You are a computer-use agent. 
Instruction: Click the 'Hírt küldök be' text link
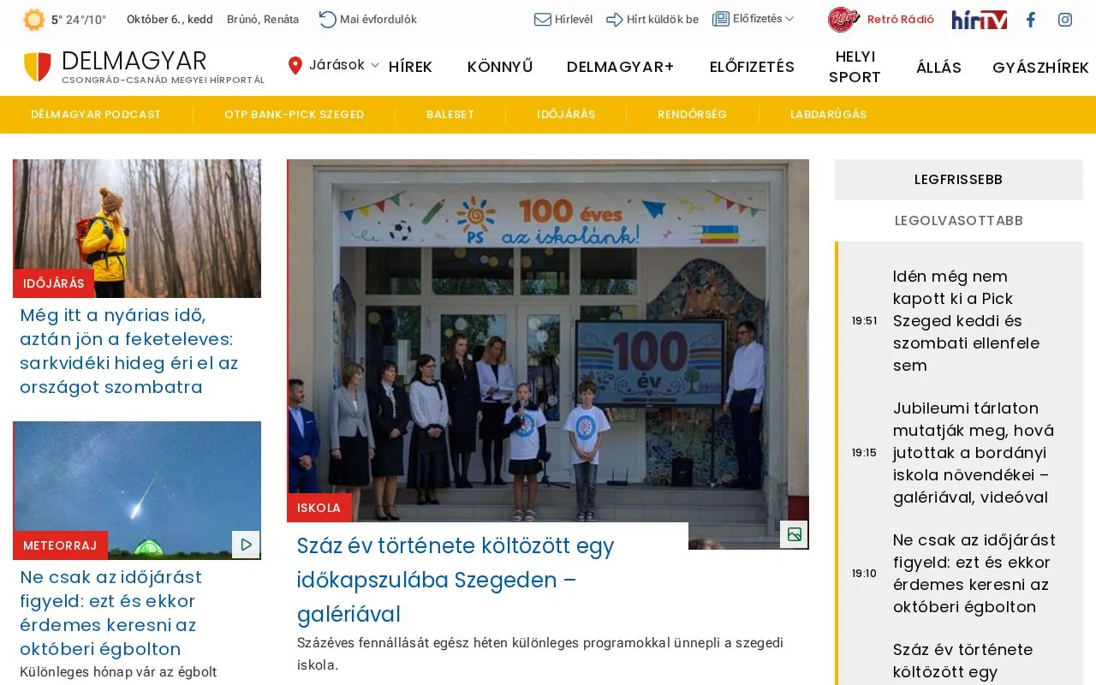[663, 19]
